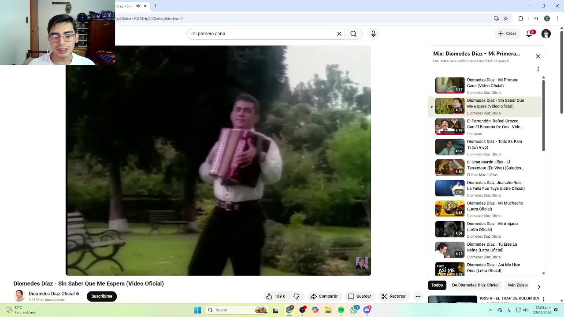
Task: Click the Crear button
Action: click(507, 33)
